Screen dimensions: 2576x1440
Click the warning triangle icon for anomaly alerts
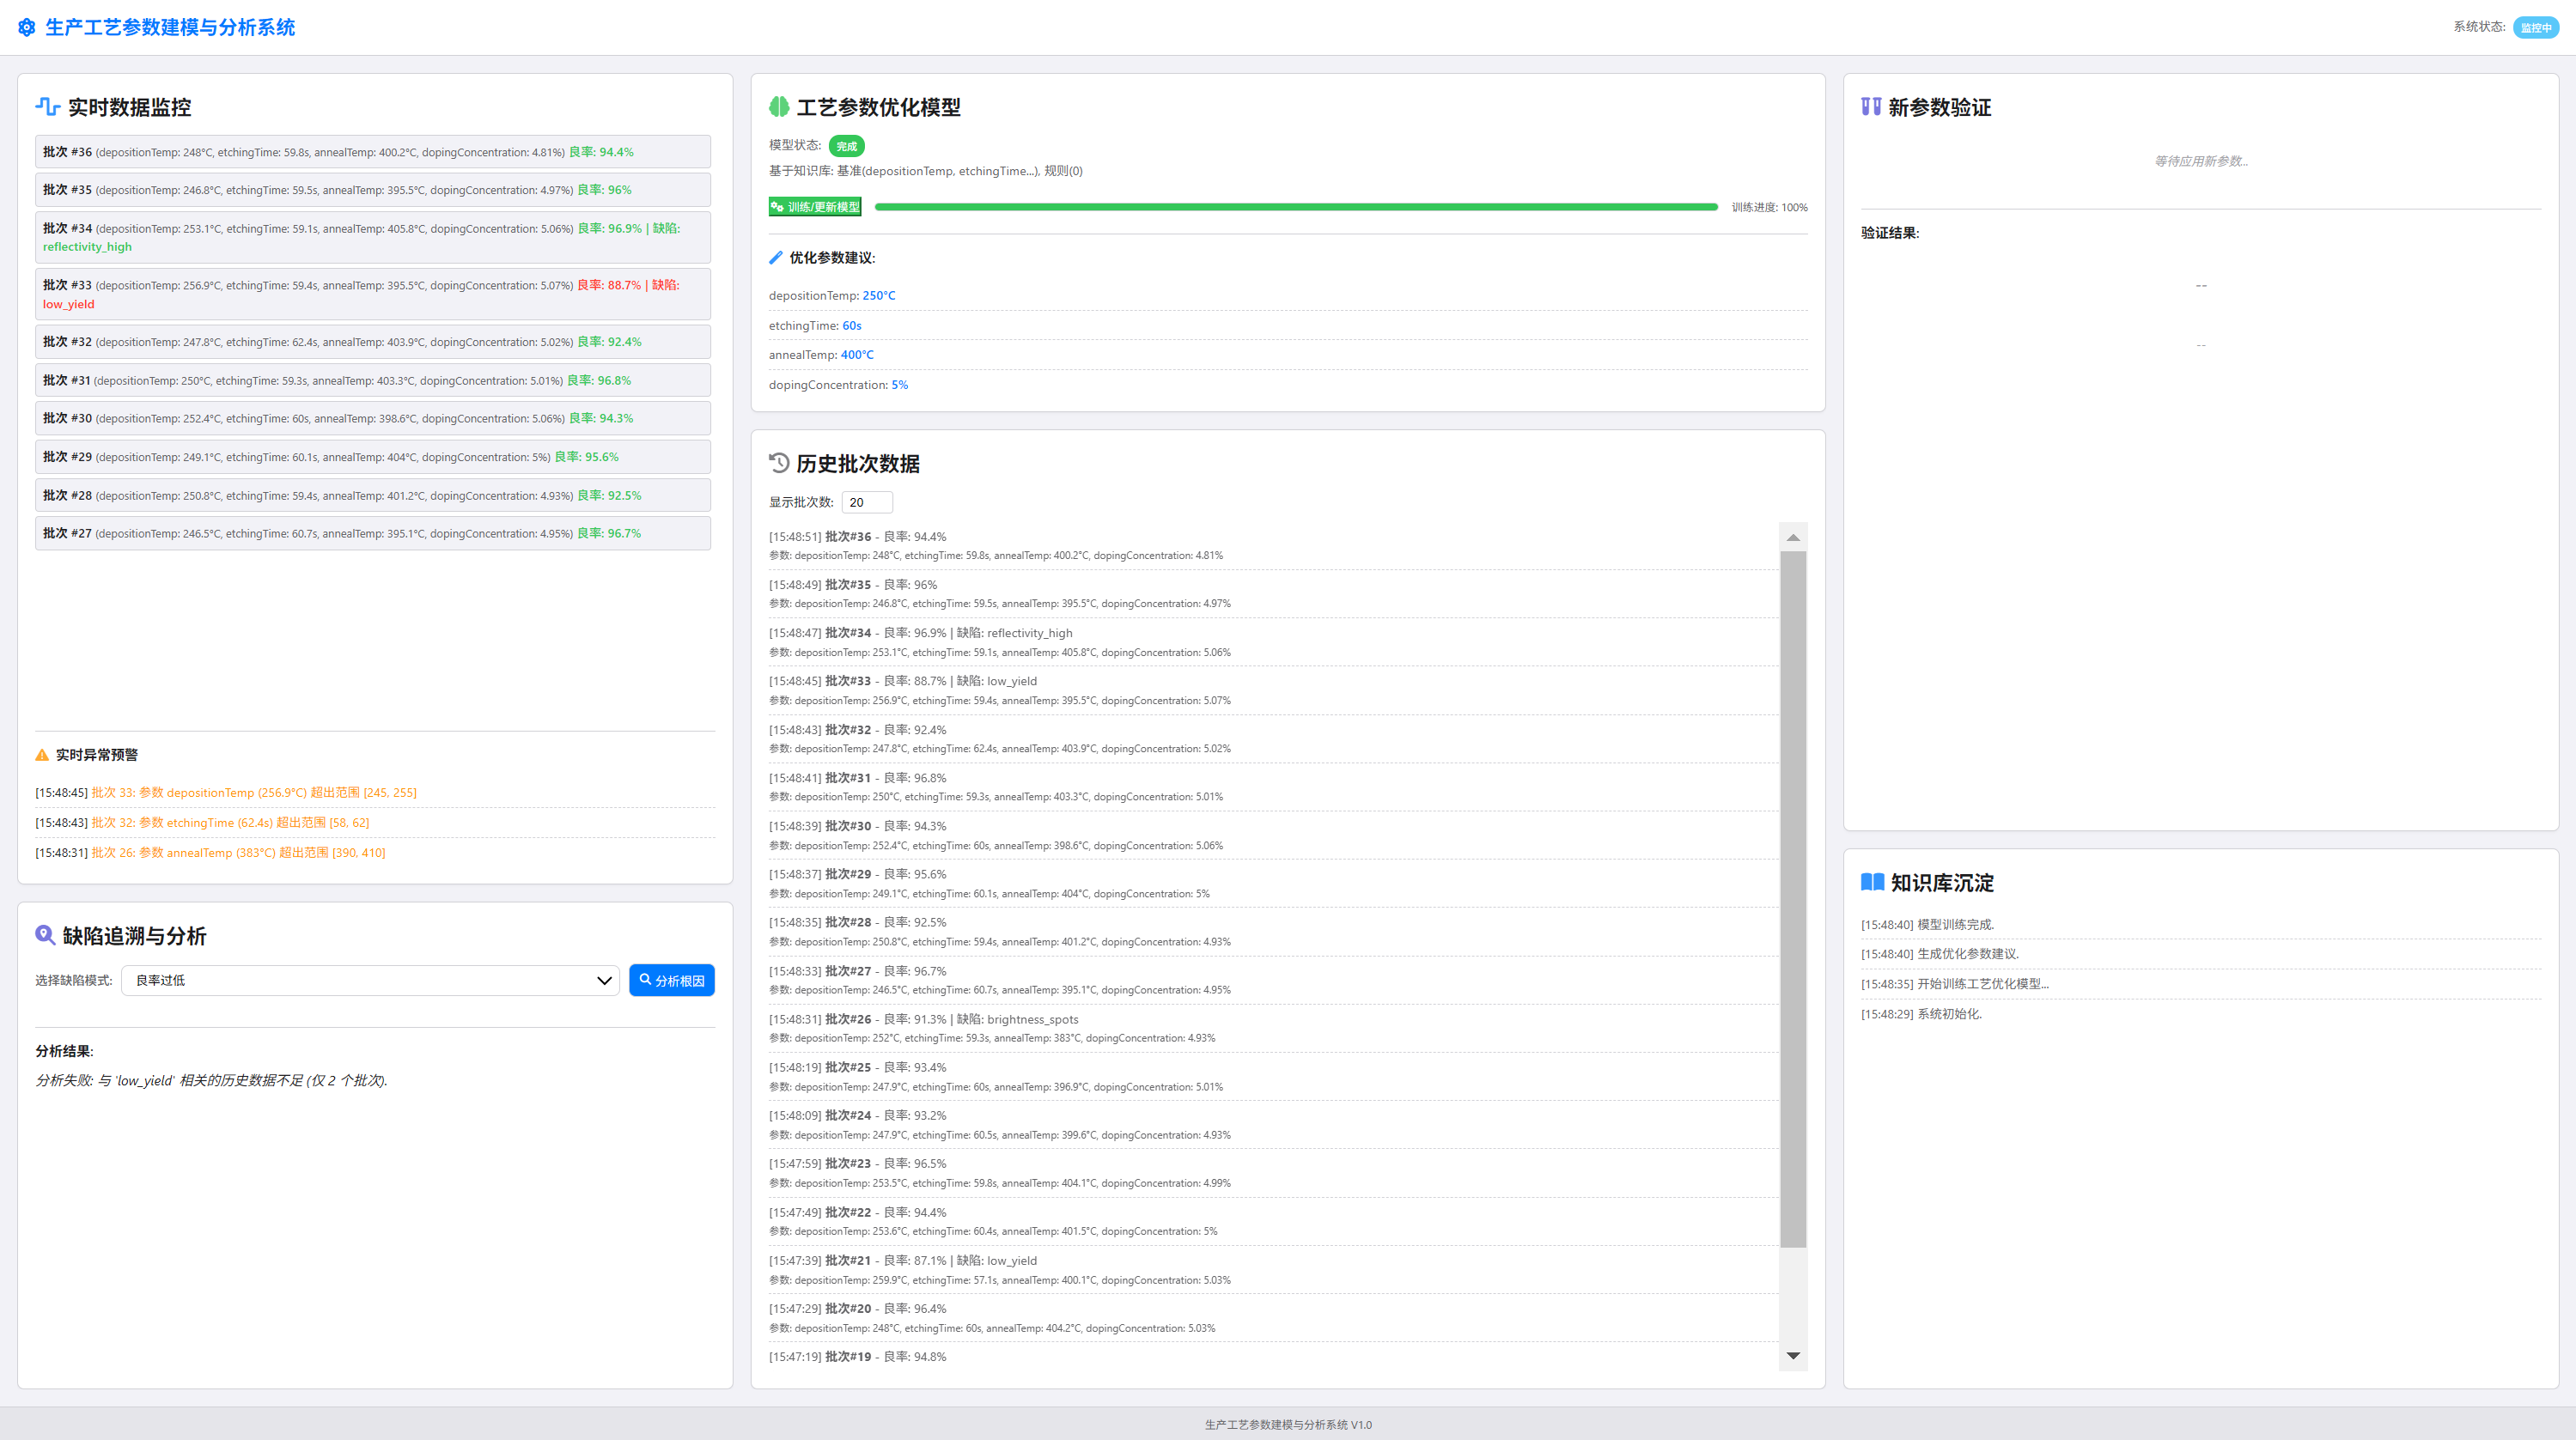(x=42, y=755)
